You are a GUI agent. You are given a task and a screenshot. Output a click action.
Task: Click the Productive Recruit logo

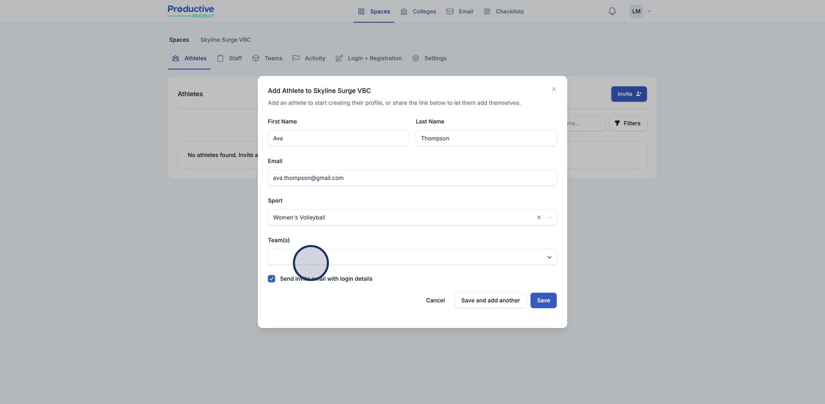(x=191, y=11)
